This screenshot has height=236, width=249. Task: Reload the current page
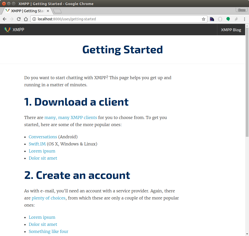(19, 19)
